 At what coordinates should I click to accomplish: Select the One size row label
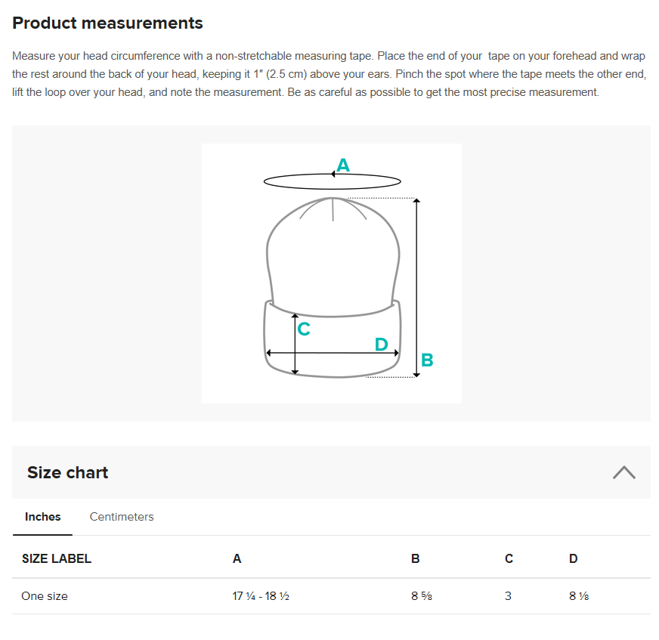point(45,596)
